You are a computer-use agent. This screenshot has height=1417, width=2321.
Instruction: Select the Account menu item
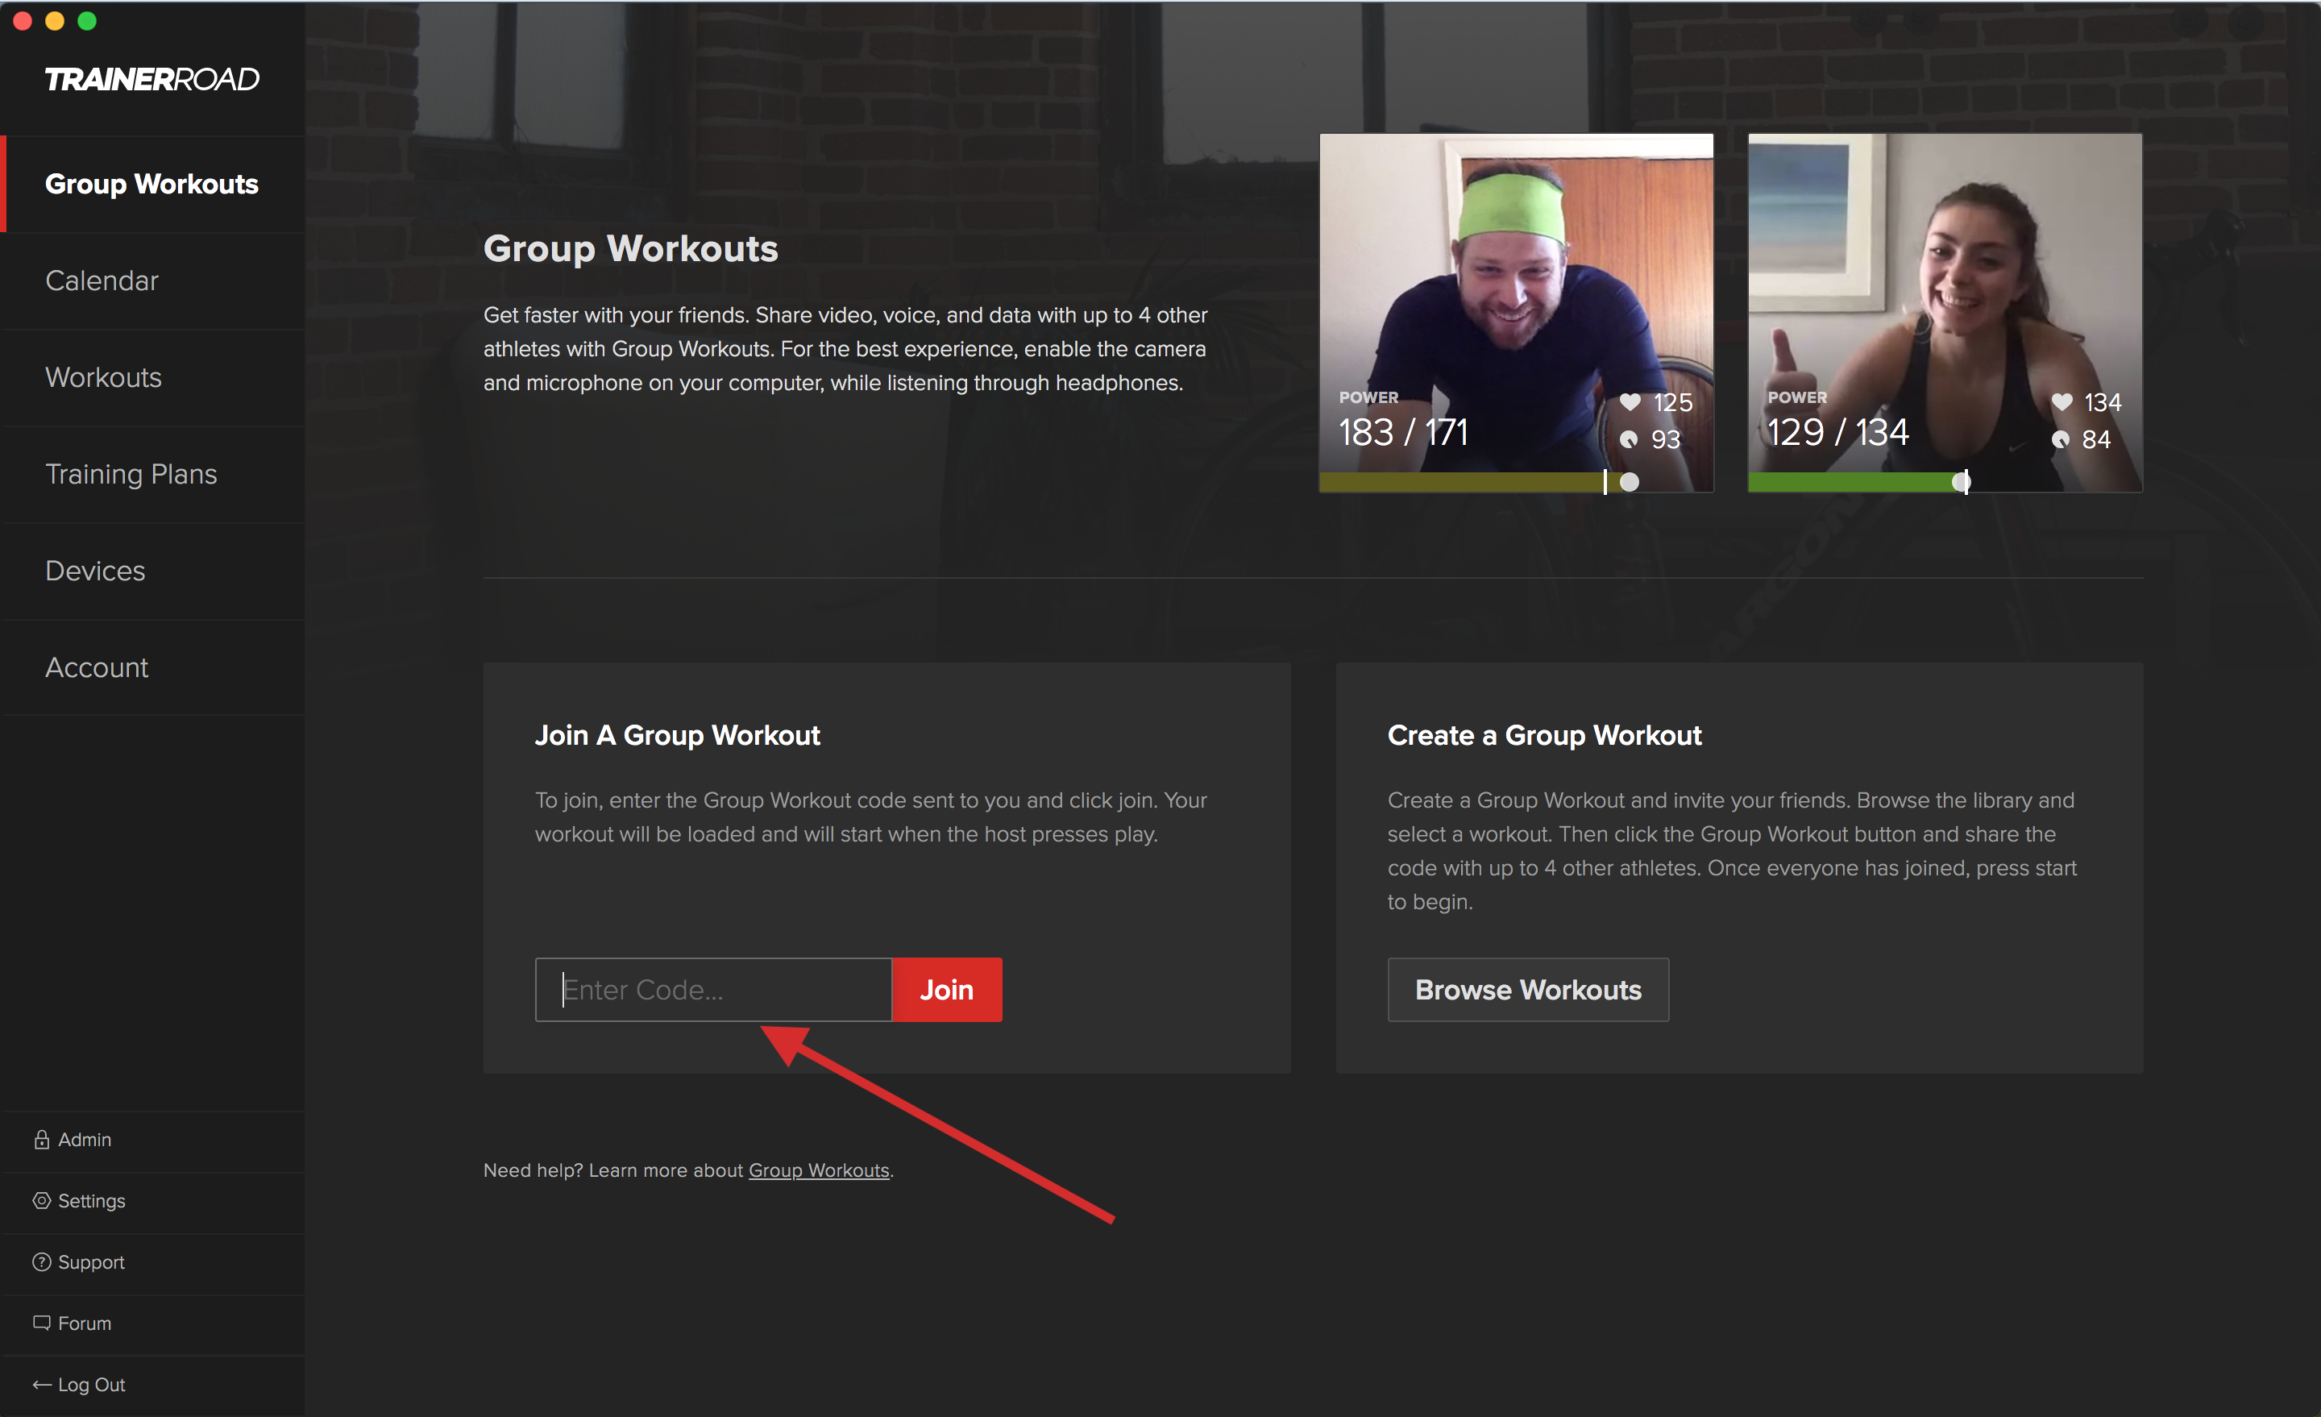(x=96, y=665)
